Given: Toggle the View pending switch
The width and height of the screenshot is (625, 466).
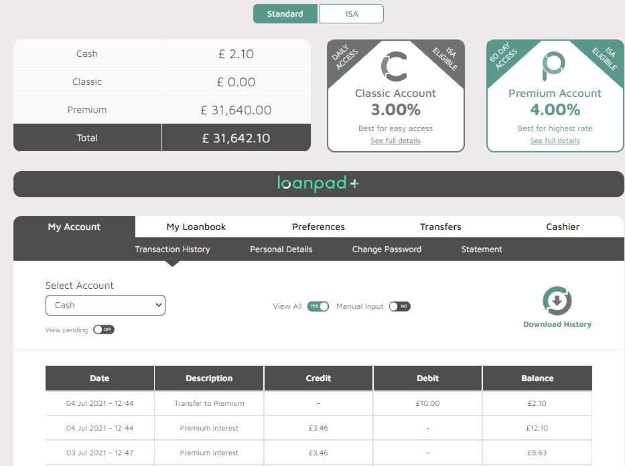Looking at the screenshot, I should point(104,330).
